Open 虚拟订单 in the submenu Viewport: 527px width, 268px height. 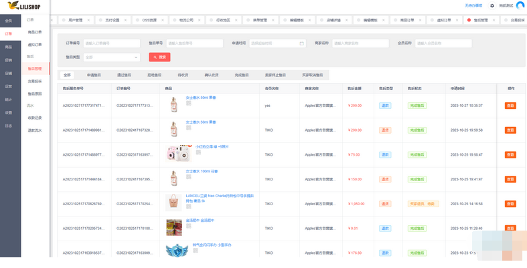[x=35, y=45]
